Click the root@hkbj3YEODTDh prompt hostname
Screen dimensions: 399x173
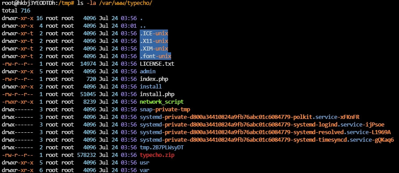click(x=28, y=3)
